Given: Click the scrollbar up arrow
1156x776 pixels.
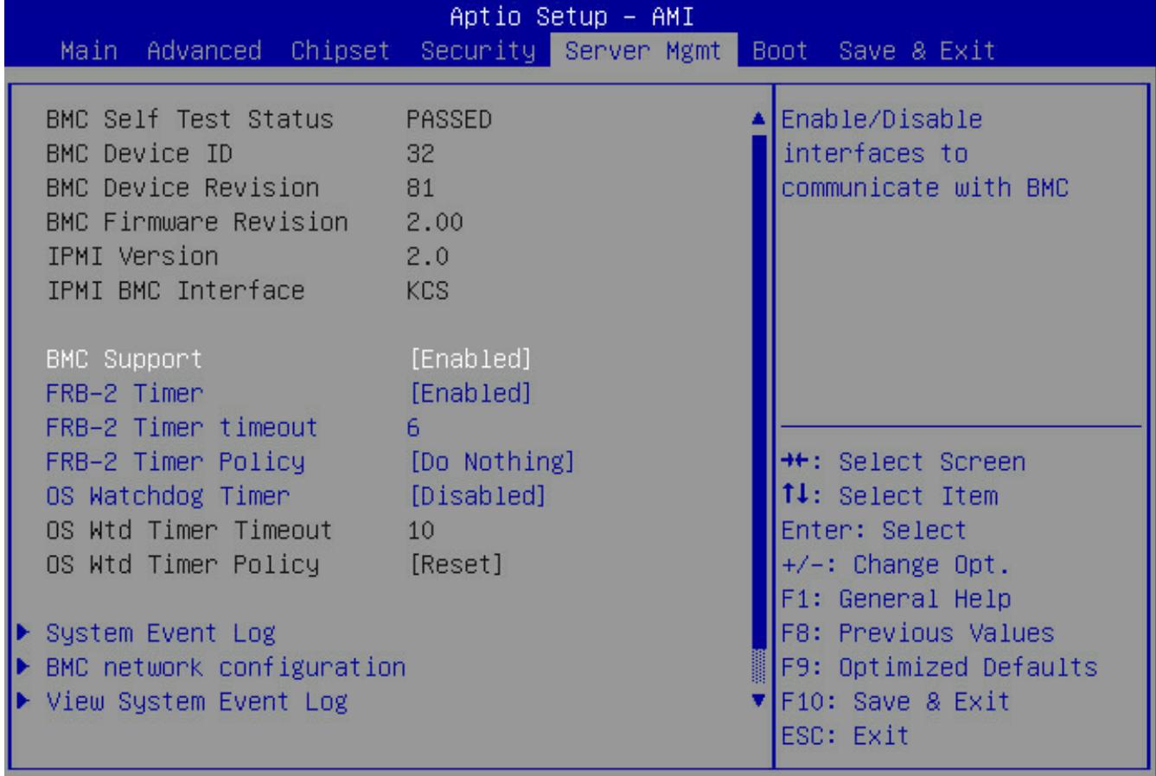Looking at the screenshot, I should (759, 119).
